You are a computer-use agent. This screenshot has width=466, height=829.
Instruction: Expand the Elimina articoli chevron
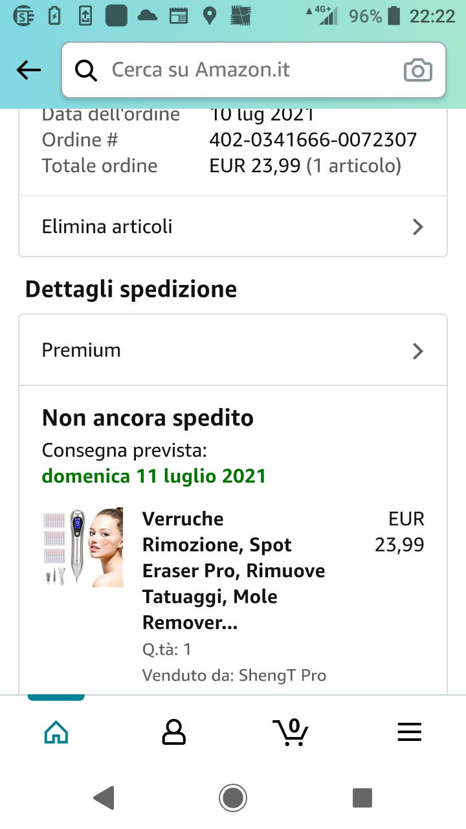tap(418, 227)
